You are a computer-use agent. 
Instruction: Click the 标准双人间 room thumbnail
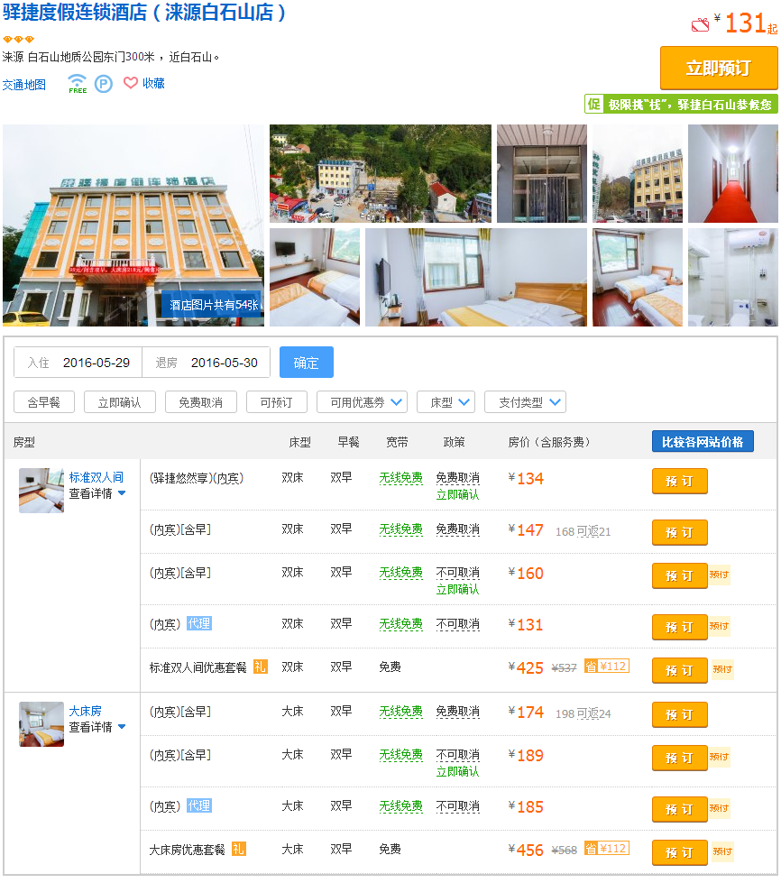tap(41, 491)
